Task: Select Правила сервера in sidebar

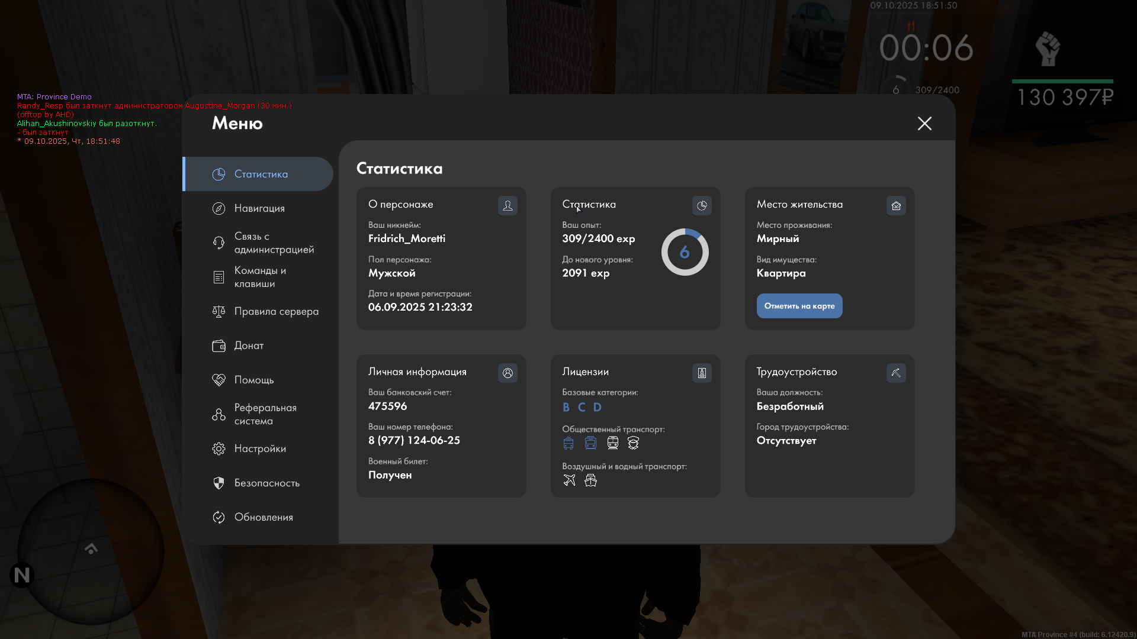Action: 276,311
